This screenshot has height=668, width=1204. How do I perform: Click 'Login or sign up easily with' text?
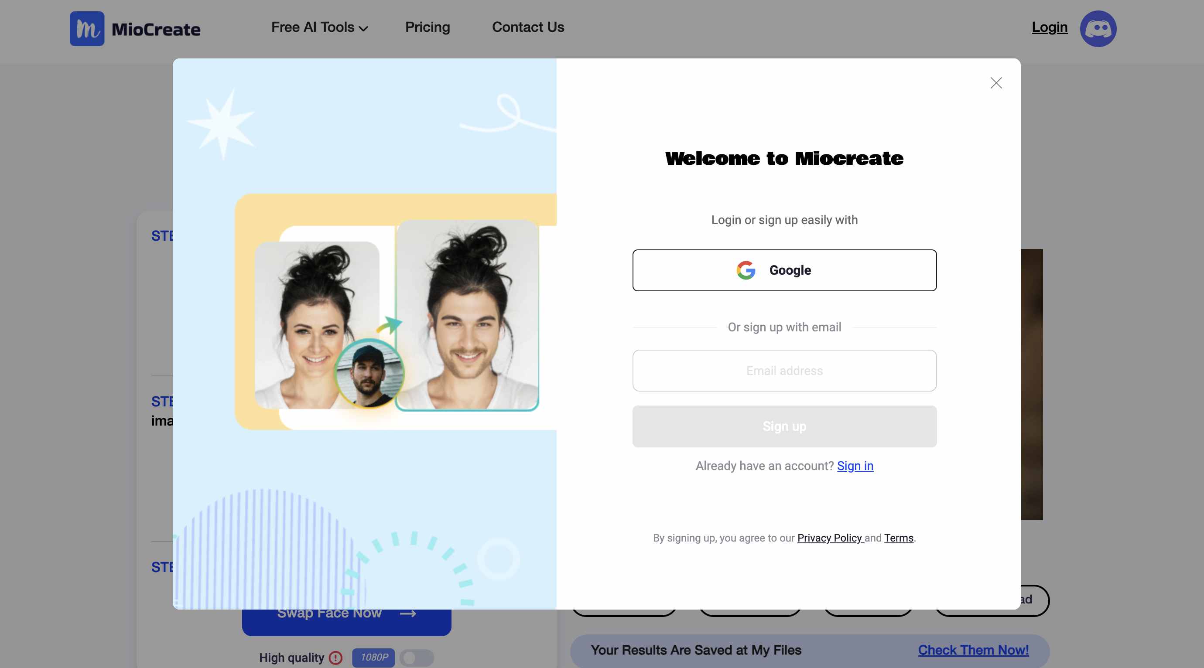point(784,220)
